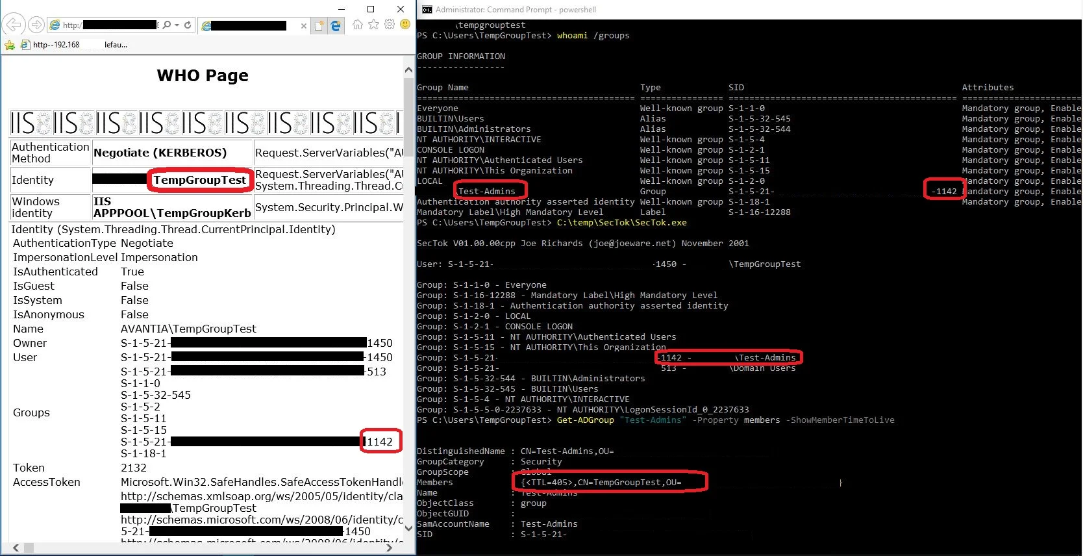This screenshot has width=1083, height=556.
Task: Add to favorites bar star icon
Action: 9,45
